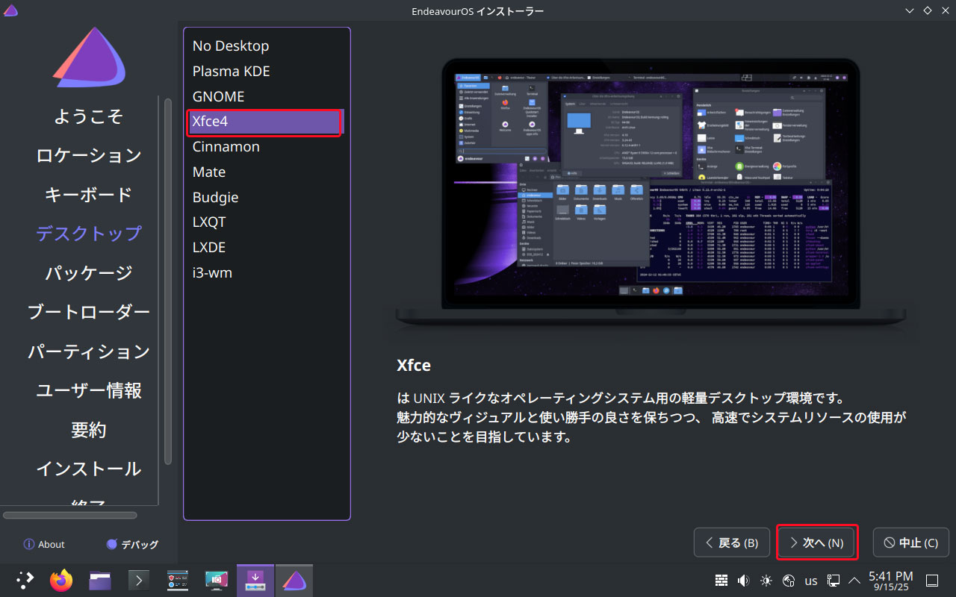Open the system monitor taskbar icon
The height and width of the screenshot is (597, 956).
click(178, 580)
